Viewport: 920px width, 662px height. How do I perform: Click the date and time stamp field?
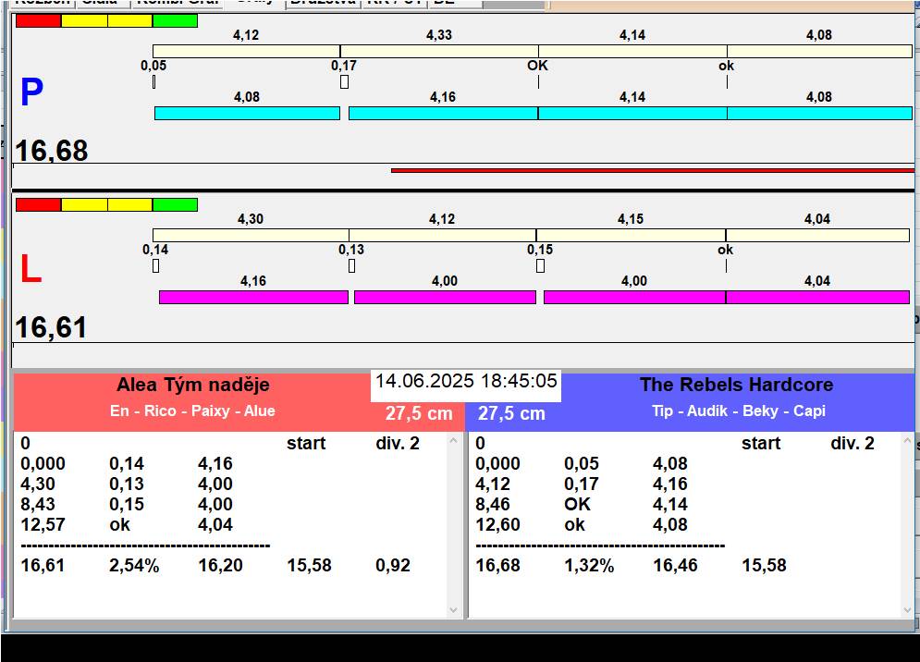click(x=466, y=381)
